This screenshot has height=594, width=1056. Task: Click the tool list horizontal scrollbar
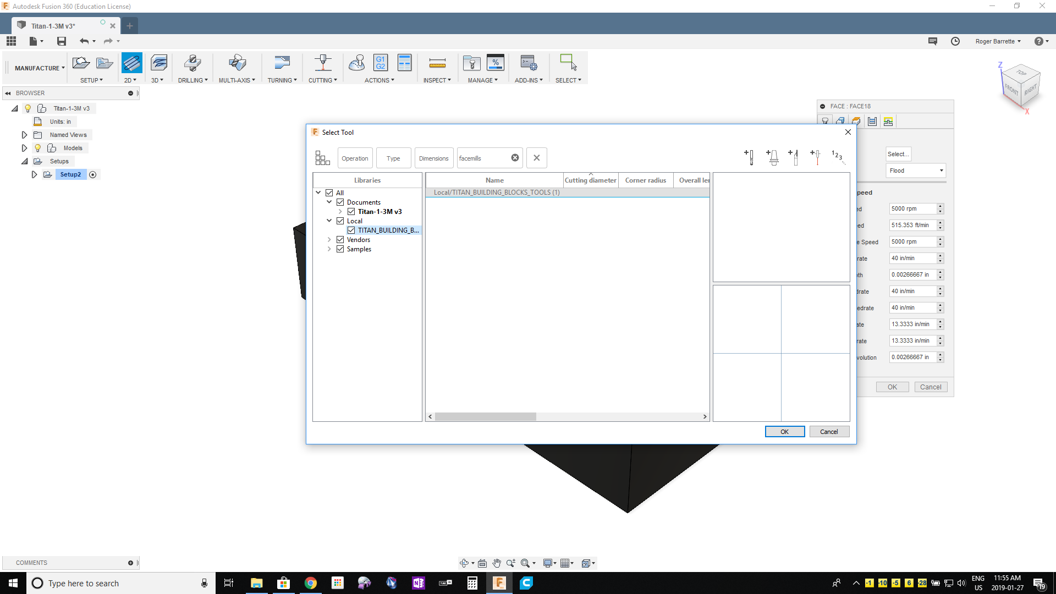(485, 417)
